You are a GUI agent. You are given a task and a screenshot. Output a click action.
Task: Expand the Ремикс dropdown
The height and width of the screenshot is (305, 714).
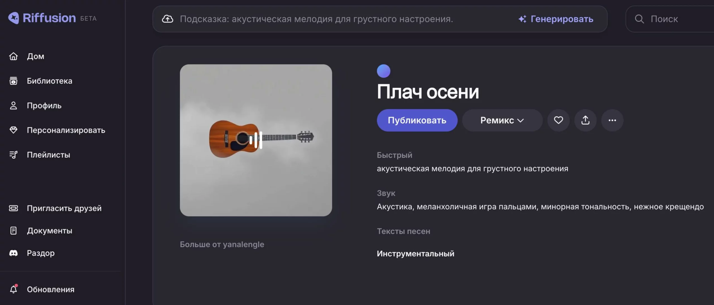[502, 120]
